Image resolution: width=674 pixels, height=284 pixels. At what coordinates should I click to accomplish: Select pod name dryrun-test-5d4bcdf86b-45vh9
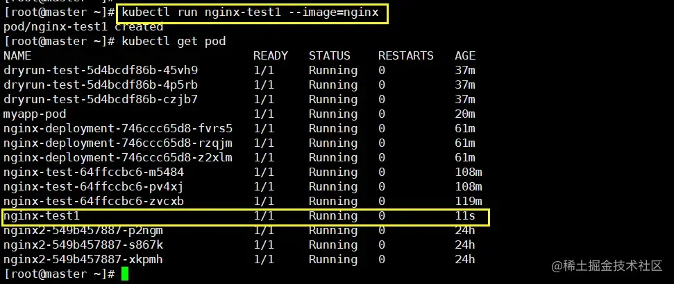tap(101, 71)
